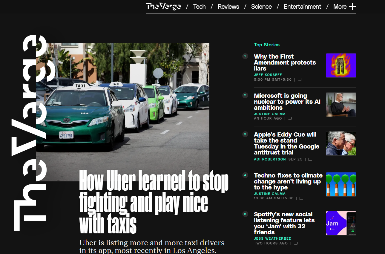Open comments on climate techno-fixes story

click(x=301, y=198)
